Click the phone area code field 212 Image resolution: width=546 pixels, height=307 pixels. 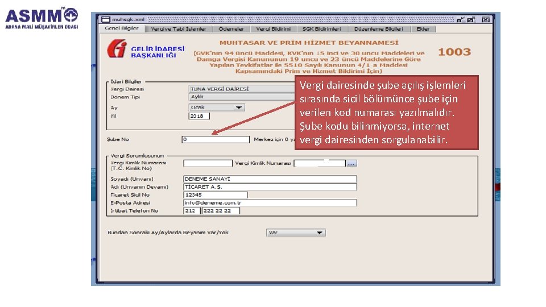(x=192, y=210)
